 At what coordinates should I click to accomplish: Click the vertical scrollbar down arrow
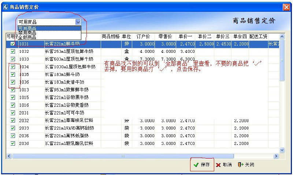(282, 150)
